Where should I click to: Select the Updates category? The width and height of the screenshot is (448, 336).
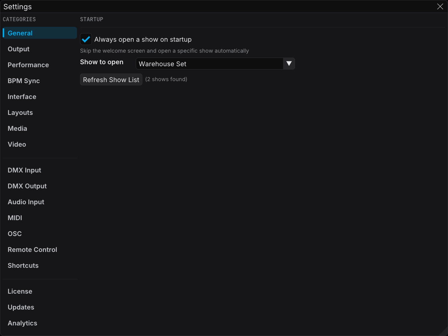coord(40,307)
